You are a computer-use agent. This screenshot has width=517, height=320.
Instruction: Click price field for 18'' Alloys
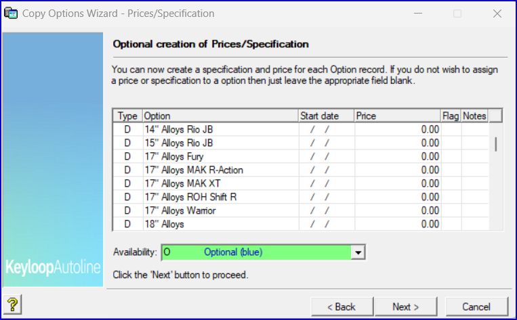click(x=398, y=224)
